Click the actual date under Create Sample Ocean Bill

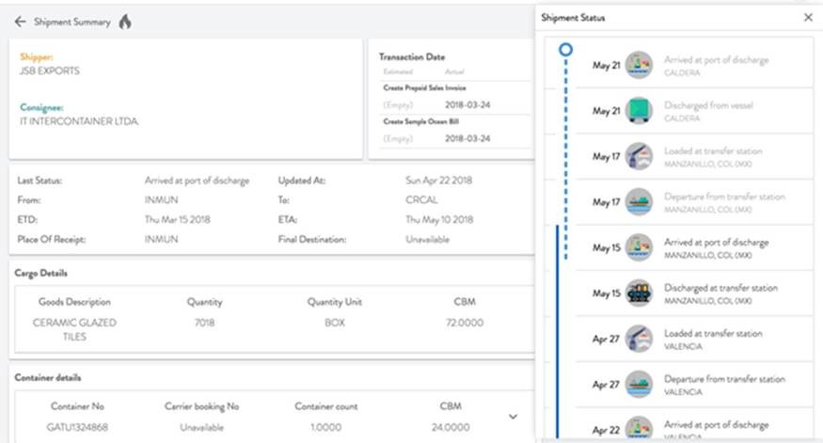pos(467,138)
